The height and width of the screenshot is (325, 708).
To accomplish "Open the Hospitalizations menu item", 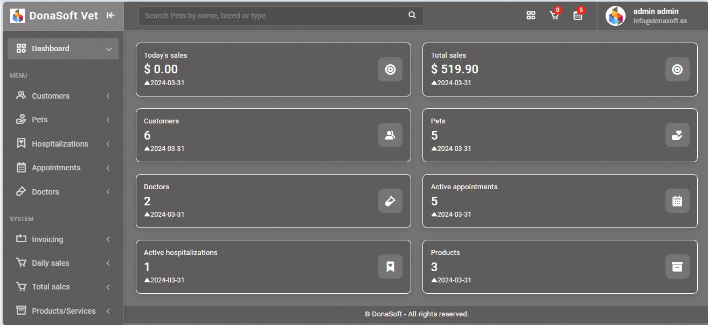I will pos(63,144).
